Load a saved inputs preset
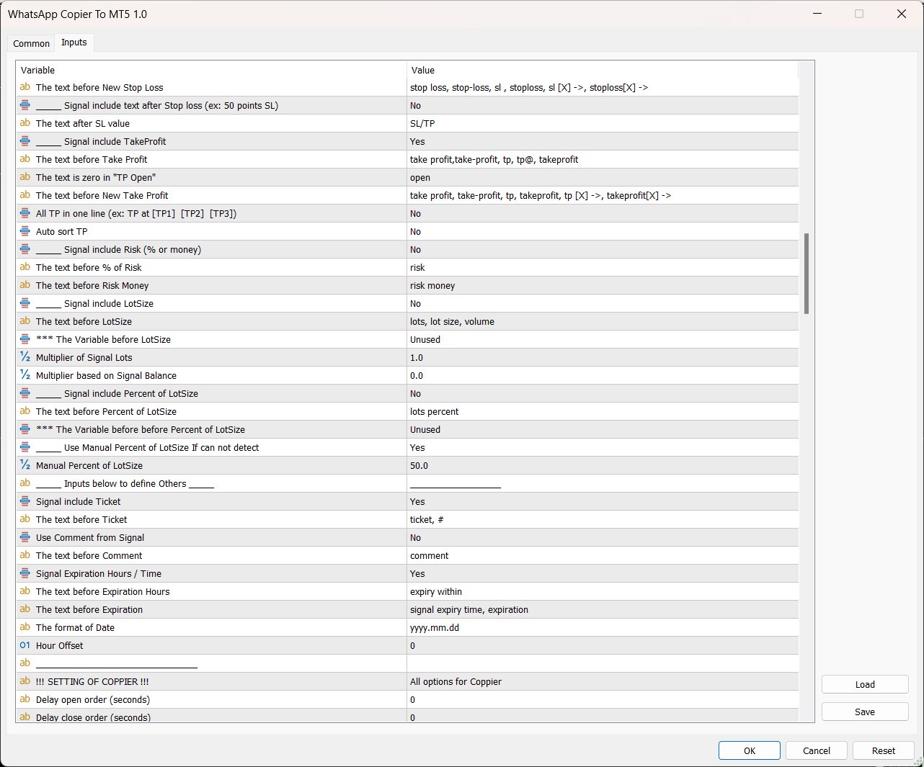 click(865, 684)
